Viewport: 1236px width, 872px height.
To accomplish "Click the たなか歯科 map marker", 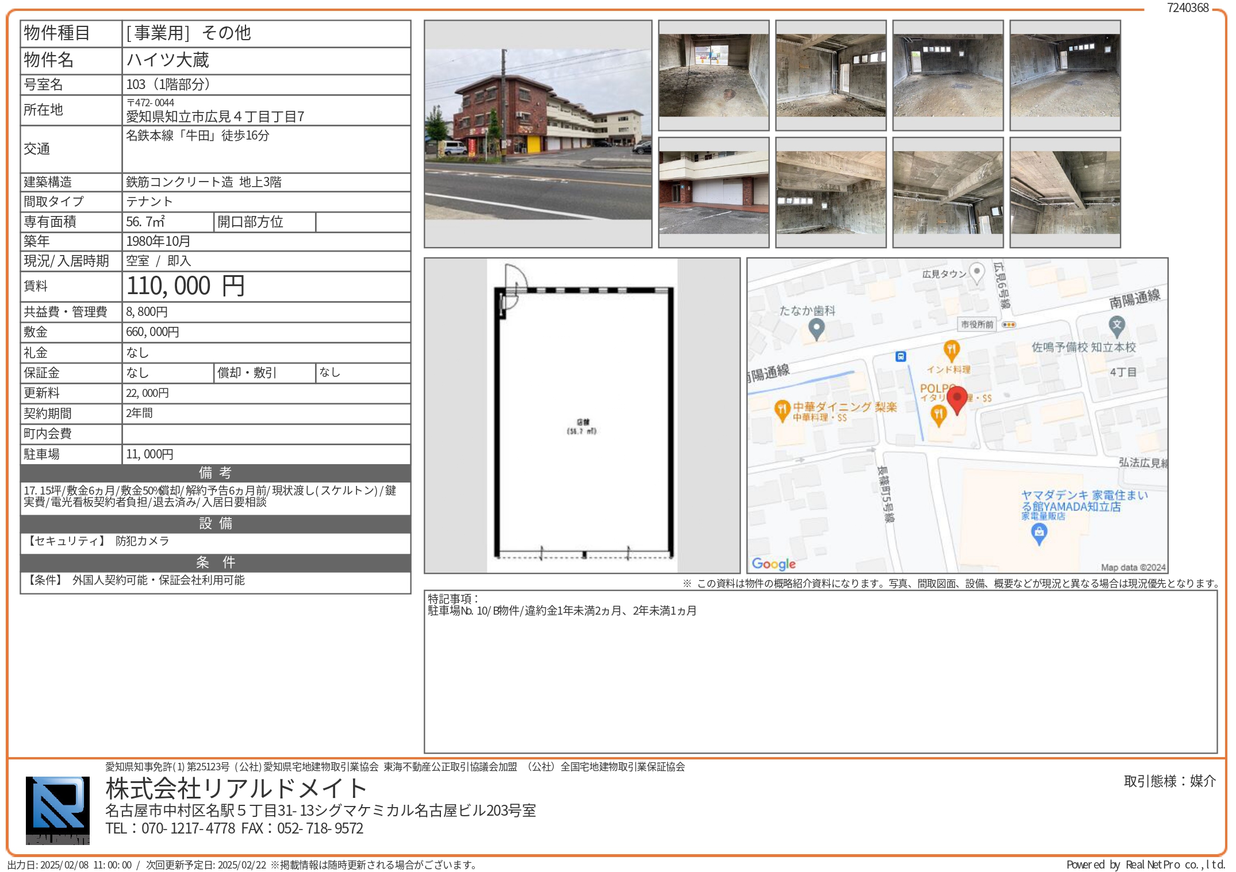I will 817,329.
